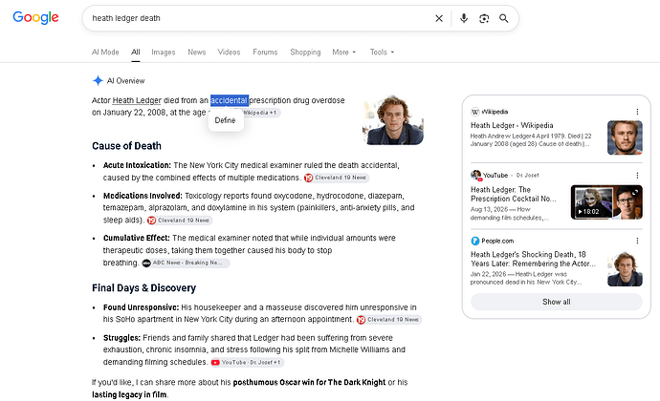
Task: Open the ABC News Breaking source chip
Action: pos(186,264)
